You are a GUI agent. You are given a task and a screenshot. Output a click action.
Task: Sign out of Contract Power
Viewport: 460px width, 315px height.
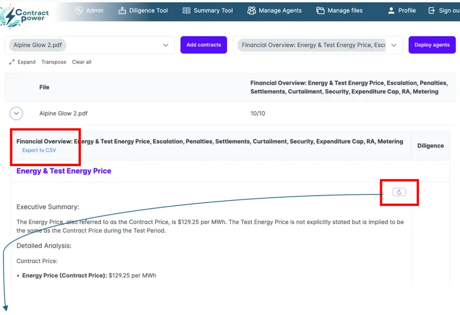coord(443,10)
